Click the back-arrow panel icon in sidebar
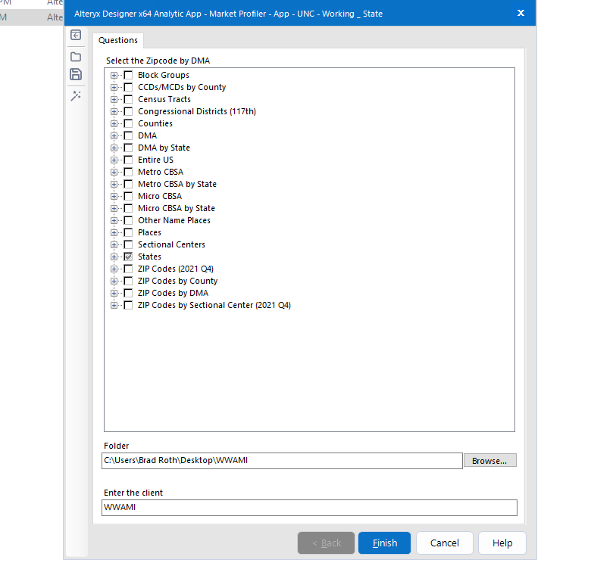Screen dimensions: 591x563 pos(76,35)
